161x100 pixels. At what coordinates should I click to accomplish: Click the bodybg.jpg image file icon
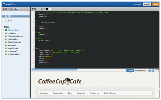pos(6,33)
